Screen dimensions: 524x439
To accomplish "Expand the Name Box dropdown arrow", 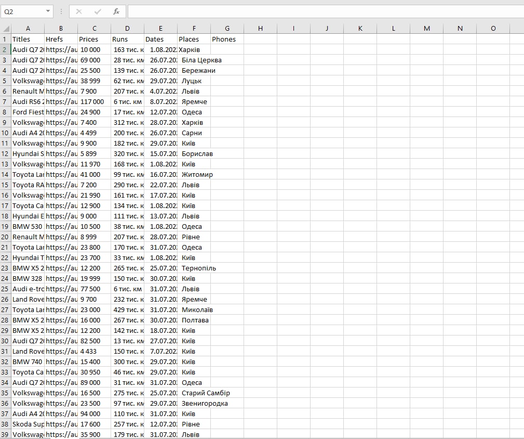I will tap(48, 11).
